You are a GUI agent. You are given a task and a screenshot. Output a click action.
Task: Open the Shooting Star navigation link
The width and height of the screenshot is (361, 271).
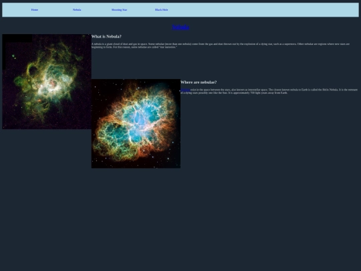(x=119, y=9)
